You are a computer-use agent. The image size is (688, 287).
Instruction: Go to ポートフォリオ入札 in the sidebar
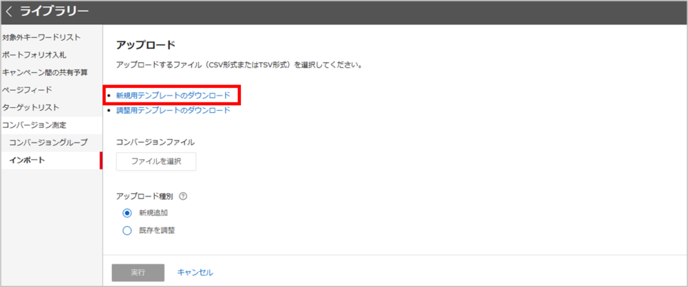tap(34, 54)
